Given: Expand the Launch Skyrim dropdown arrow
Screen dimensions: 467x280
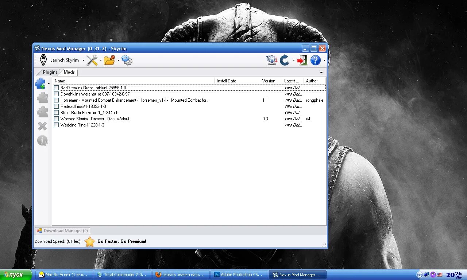Looking at the screenshot, I should coord(83,61).
